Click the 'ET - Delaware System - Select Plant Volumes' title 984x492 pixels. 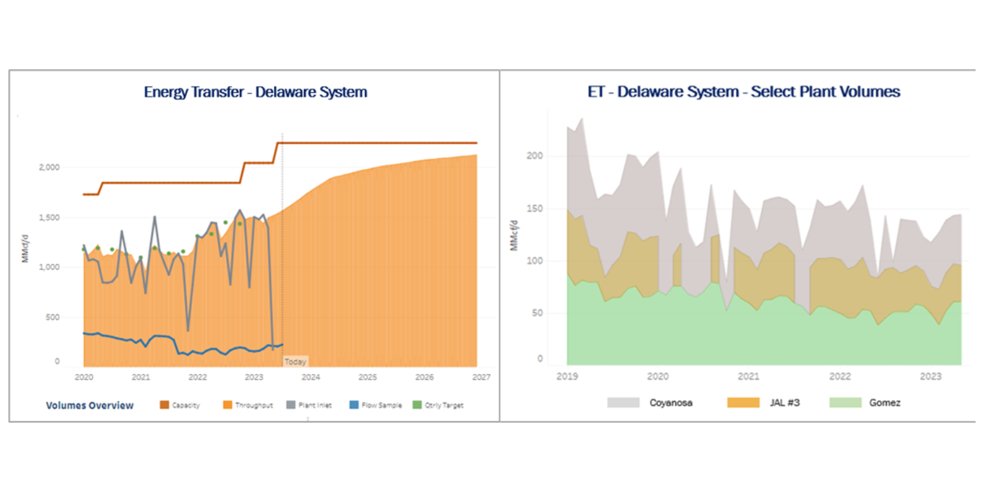[x=743, y=92]
